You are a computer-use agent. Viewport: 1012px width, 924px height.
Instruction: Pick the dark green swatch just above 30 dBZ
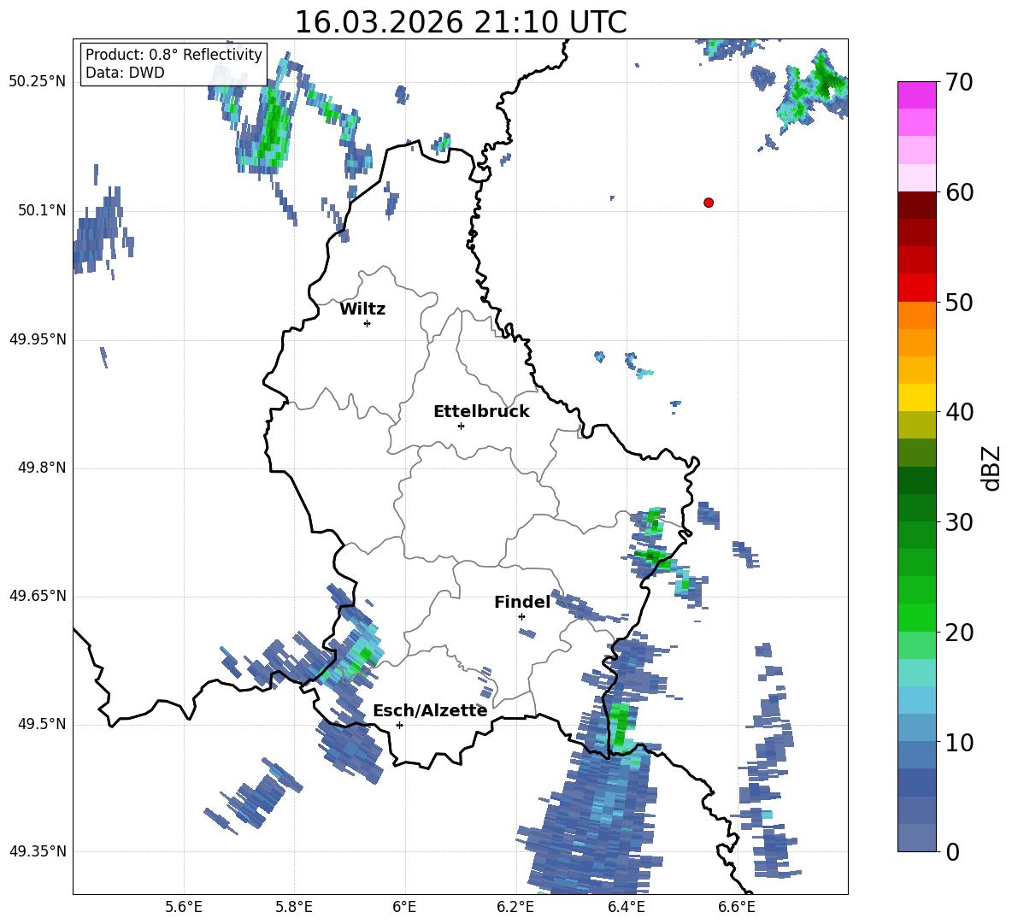pyautogui.click(x=916, y=507)
